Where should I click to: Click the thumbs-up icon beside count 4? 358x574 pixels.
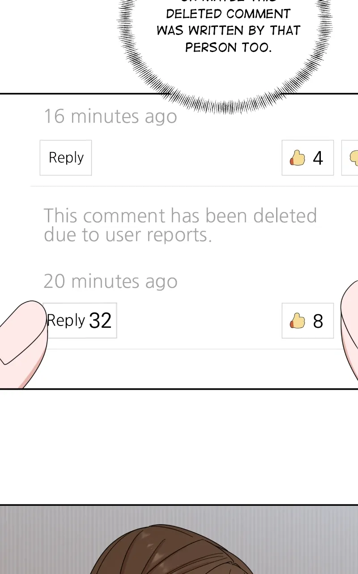point(297,158)
